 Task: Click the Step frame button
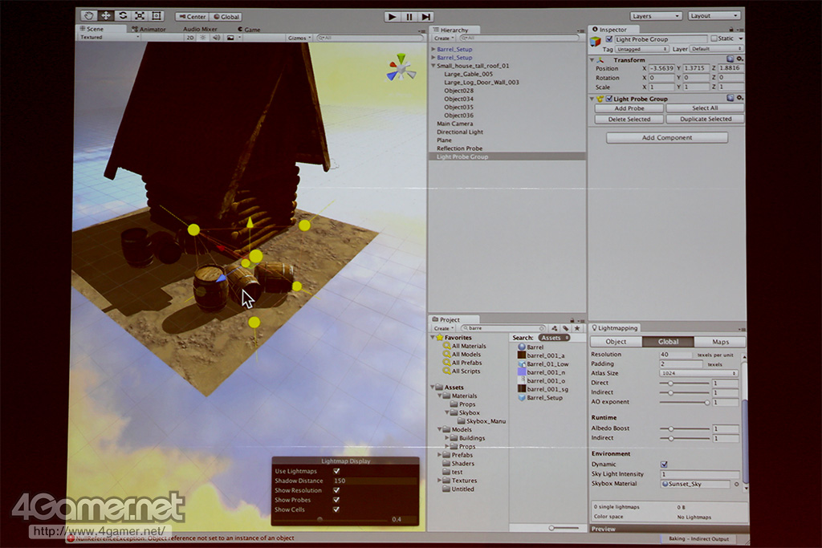pos(426,17)
